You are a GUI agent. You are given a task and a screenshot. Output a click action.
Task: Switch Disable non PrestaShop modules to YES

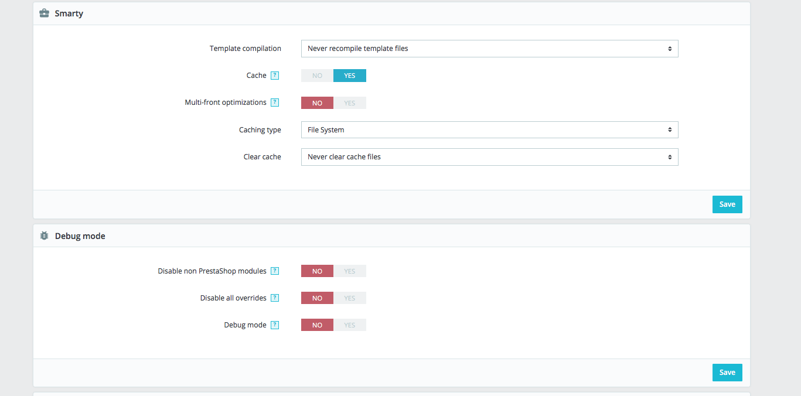pyautogui.click(x=350, y=271)
